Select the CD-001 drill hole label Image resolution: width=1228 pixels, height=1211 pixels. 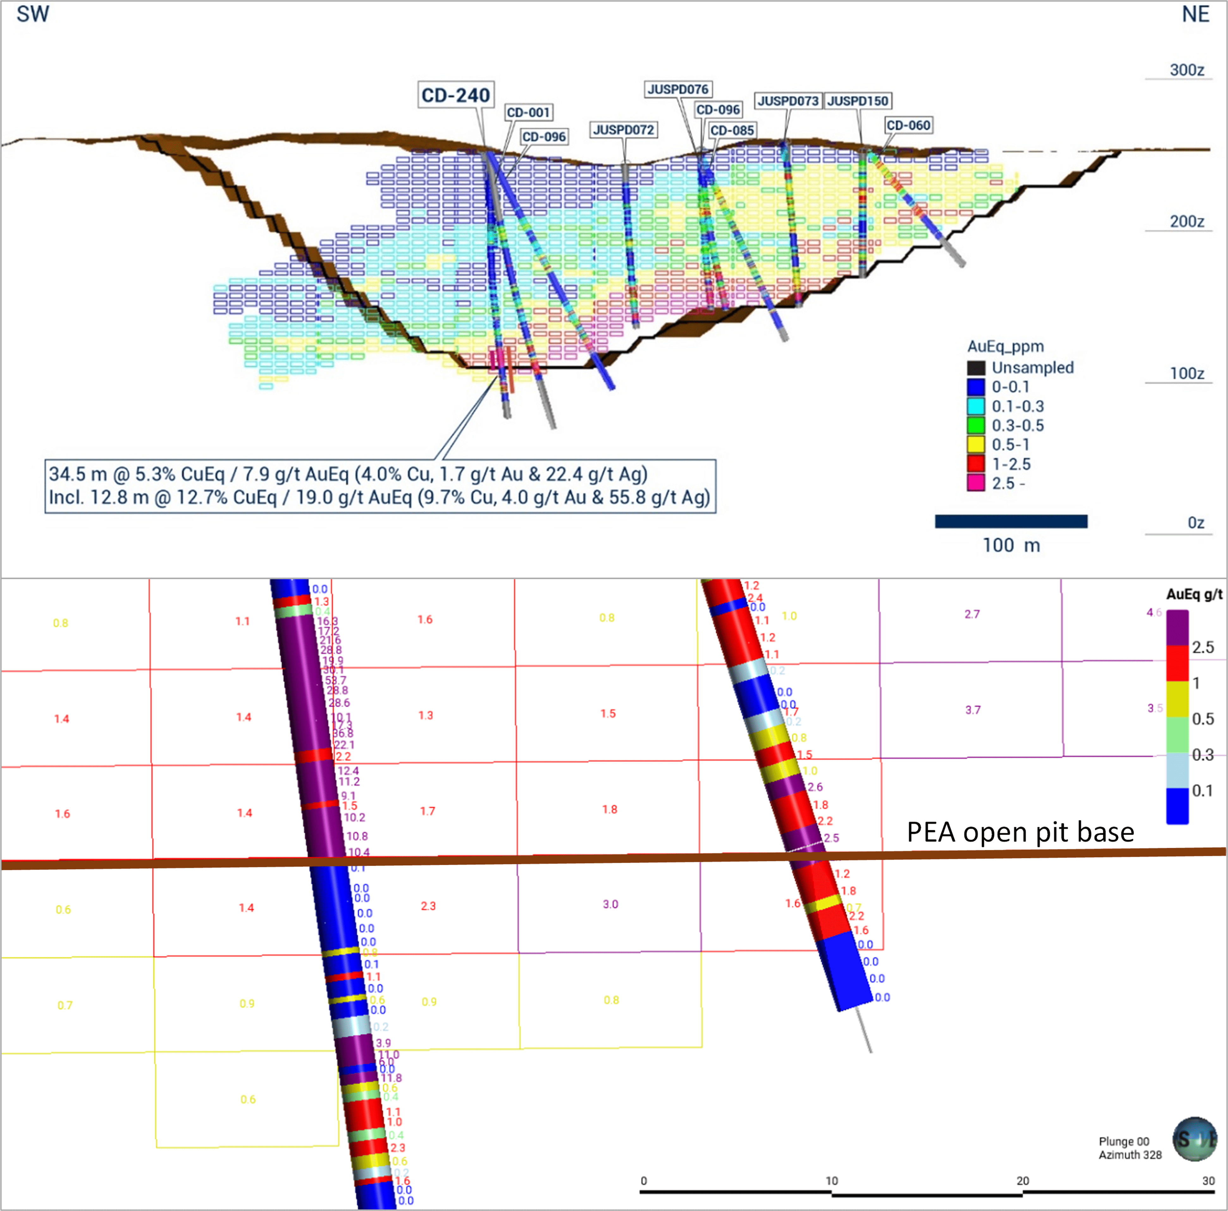click(528, 113)
